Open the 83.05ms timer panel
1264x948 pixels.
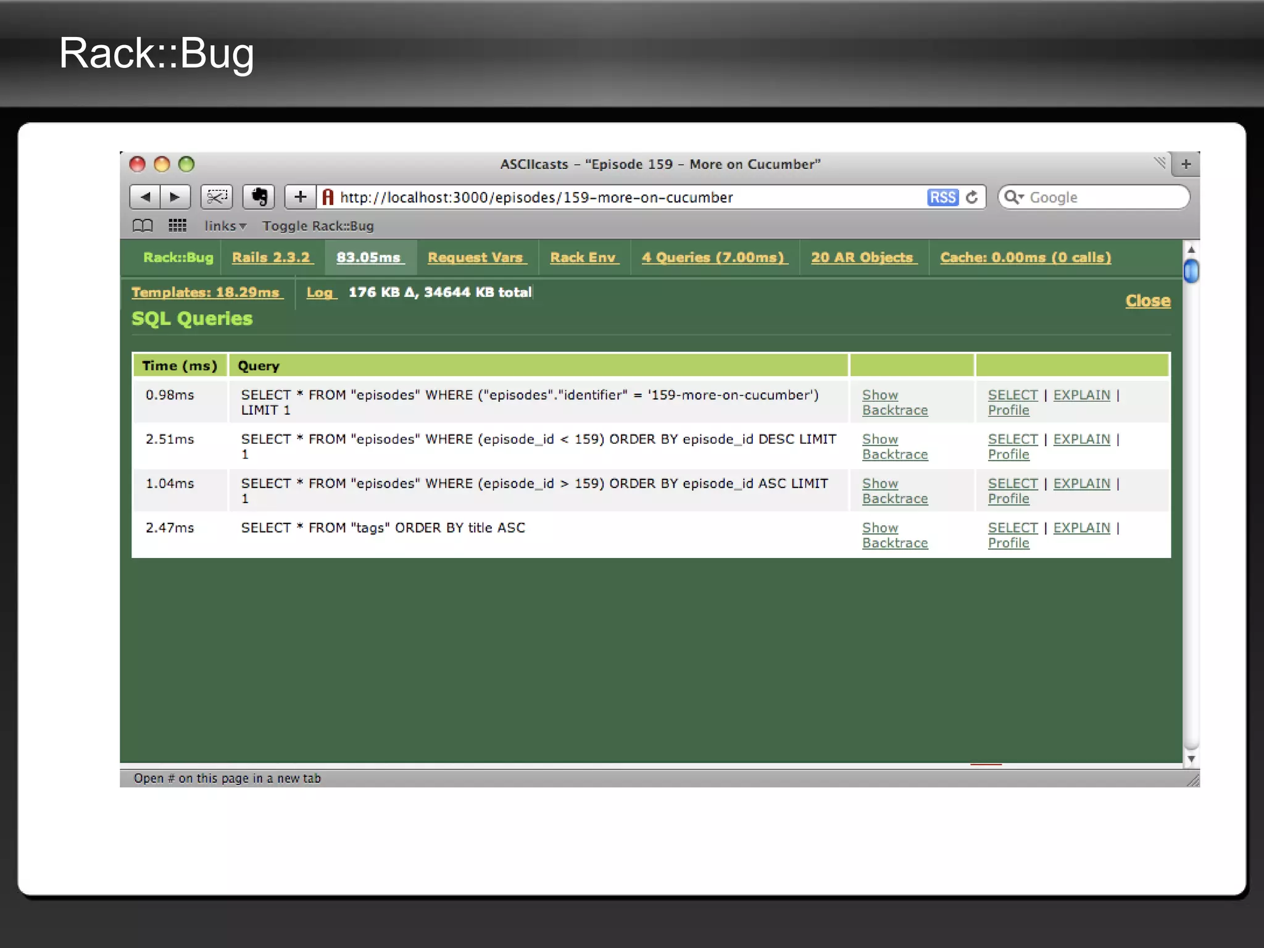point(369,257)
